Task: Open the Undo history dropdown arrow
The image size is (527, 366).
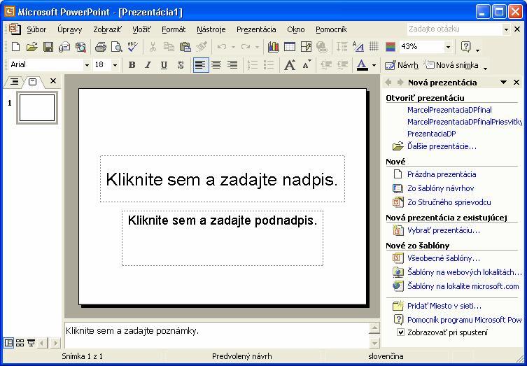Action: tap(233, 47)
